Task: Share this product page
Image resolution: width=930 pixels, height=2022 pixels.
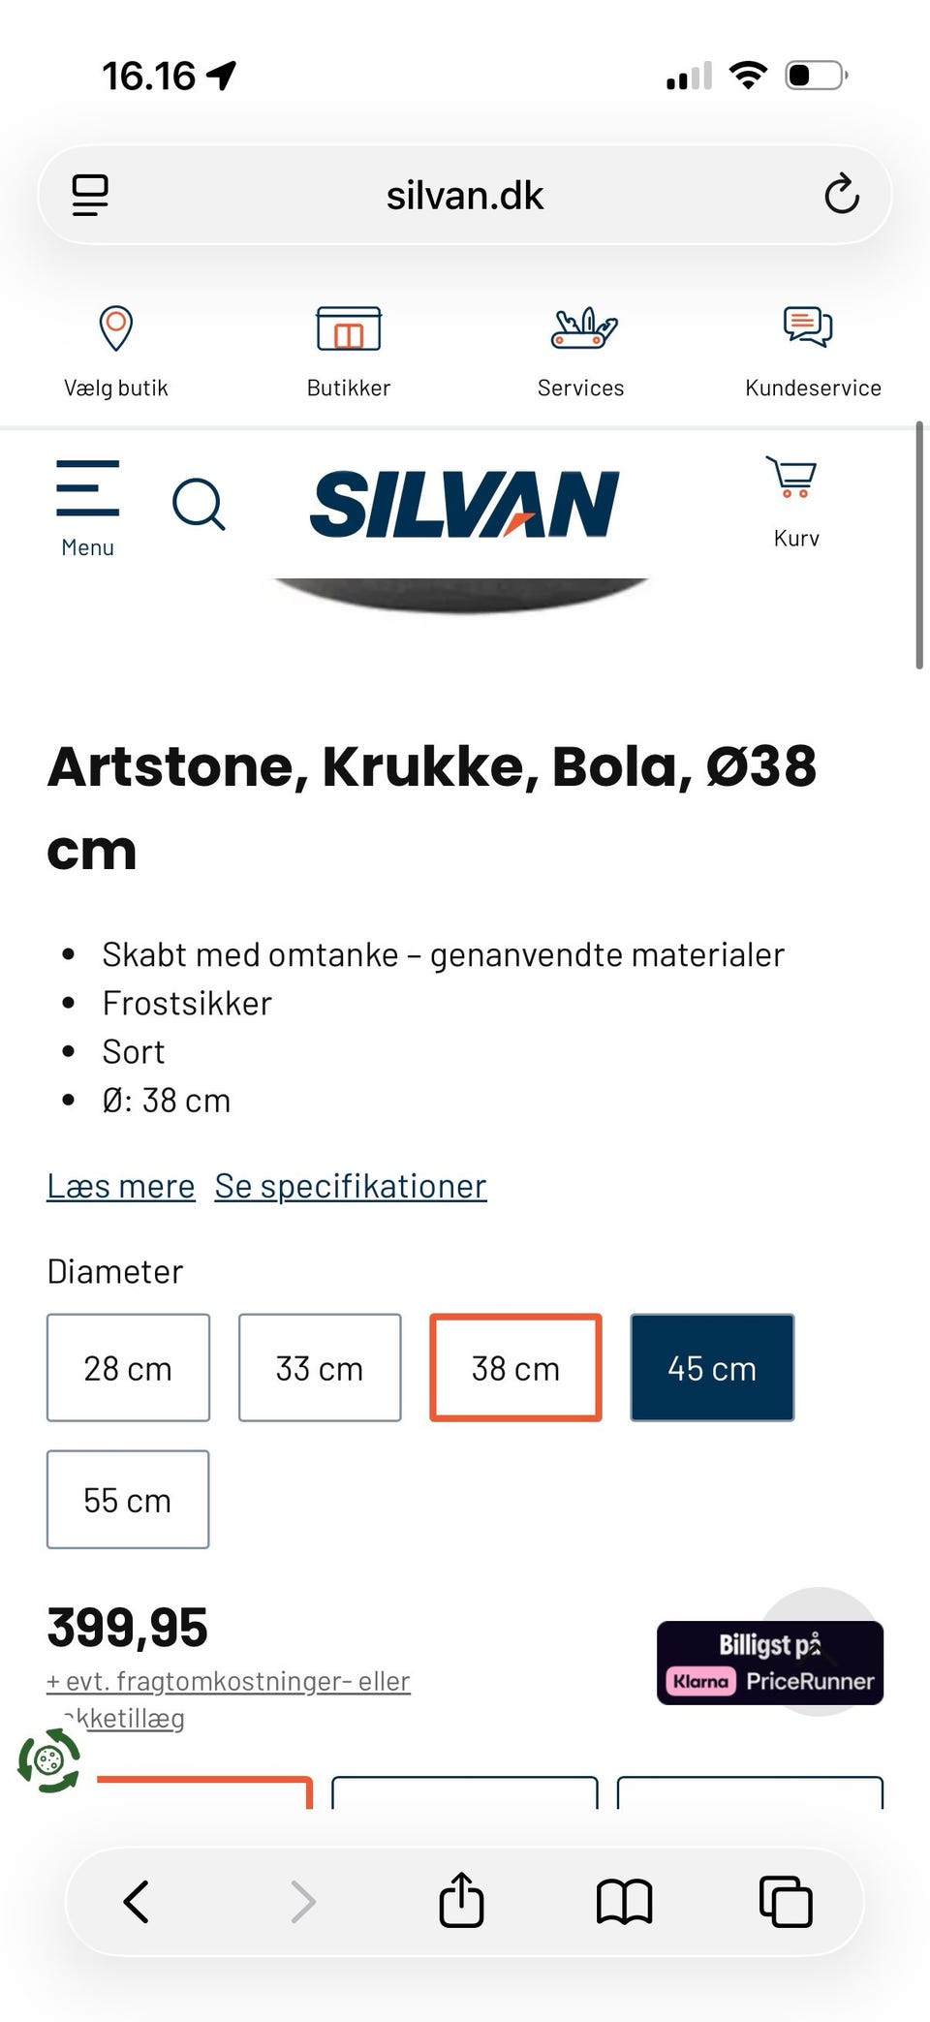Action: [x=462, y=1901]
